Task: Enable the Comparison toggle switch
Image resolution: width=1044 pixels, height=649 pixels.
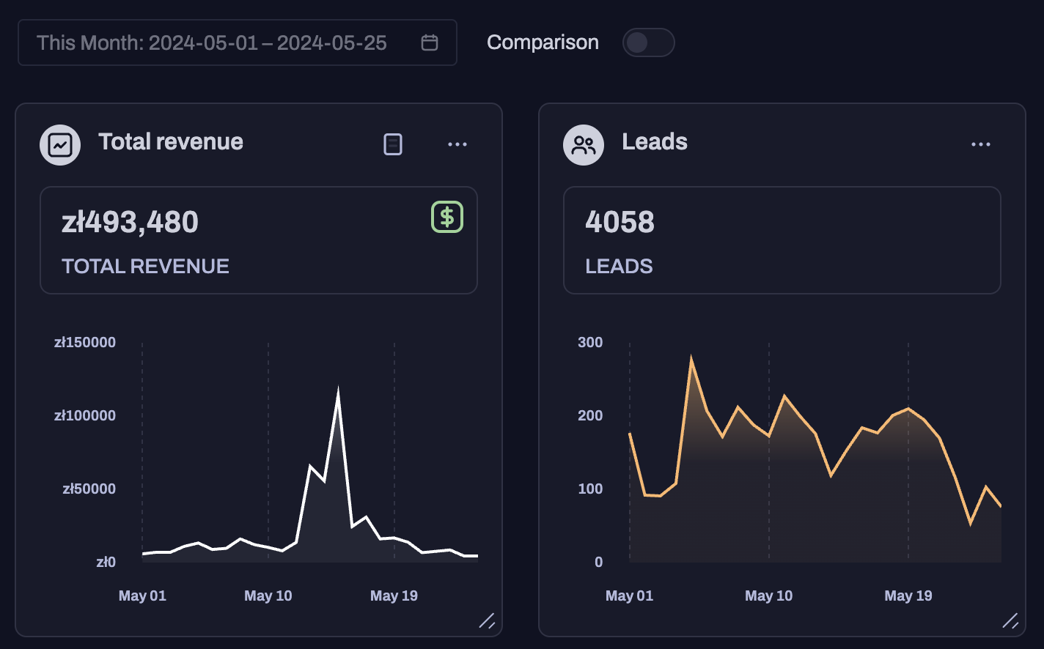Action: [648, 42]
